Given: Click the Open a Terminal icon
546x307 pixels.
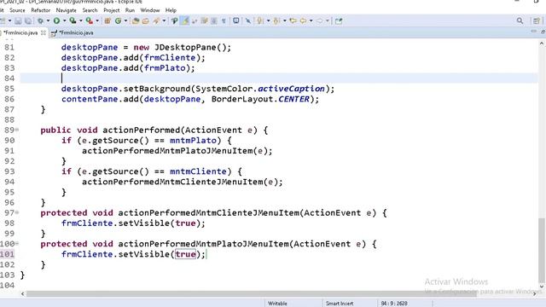Looking at the screenshot, I should 235,20.
